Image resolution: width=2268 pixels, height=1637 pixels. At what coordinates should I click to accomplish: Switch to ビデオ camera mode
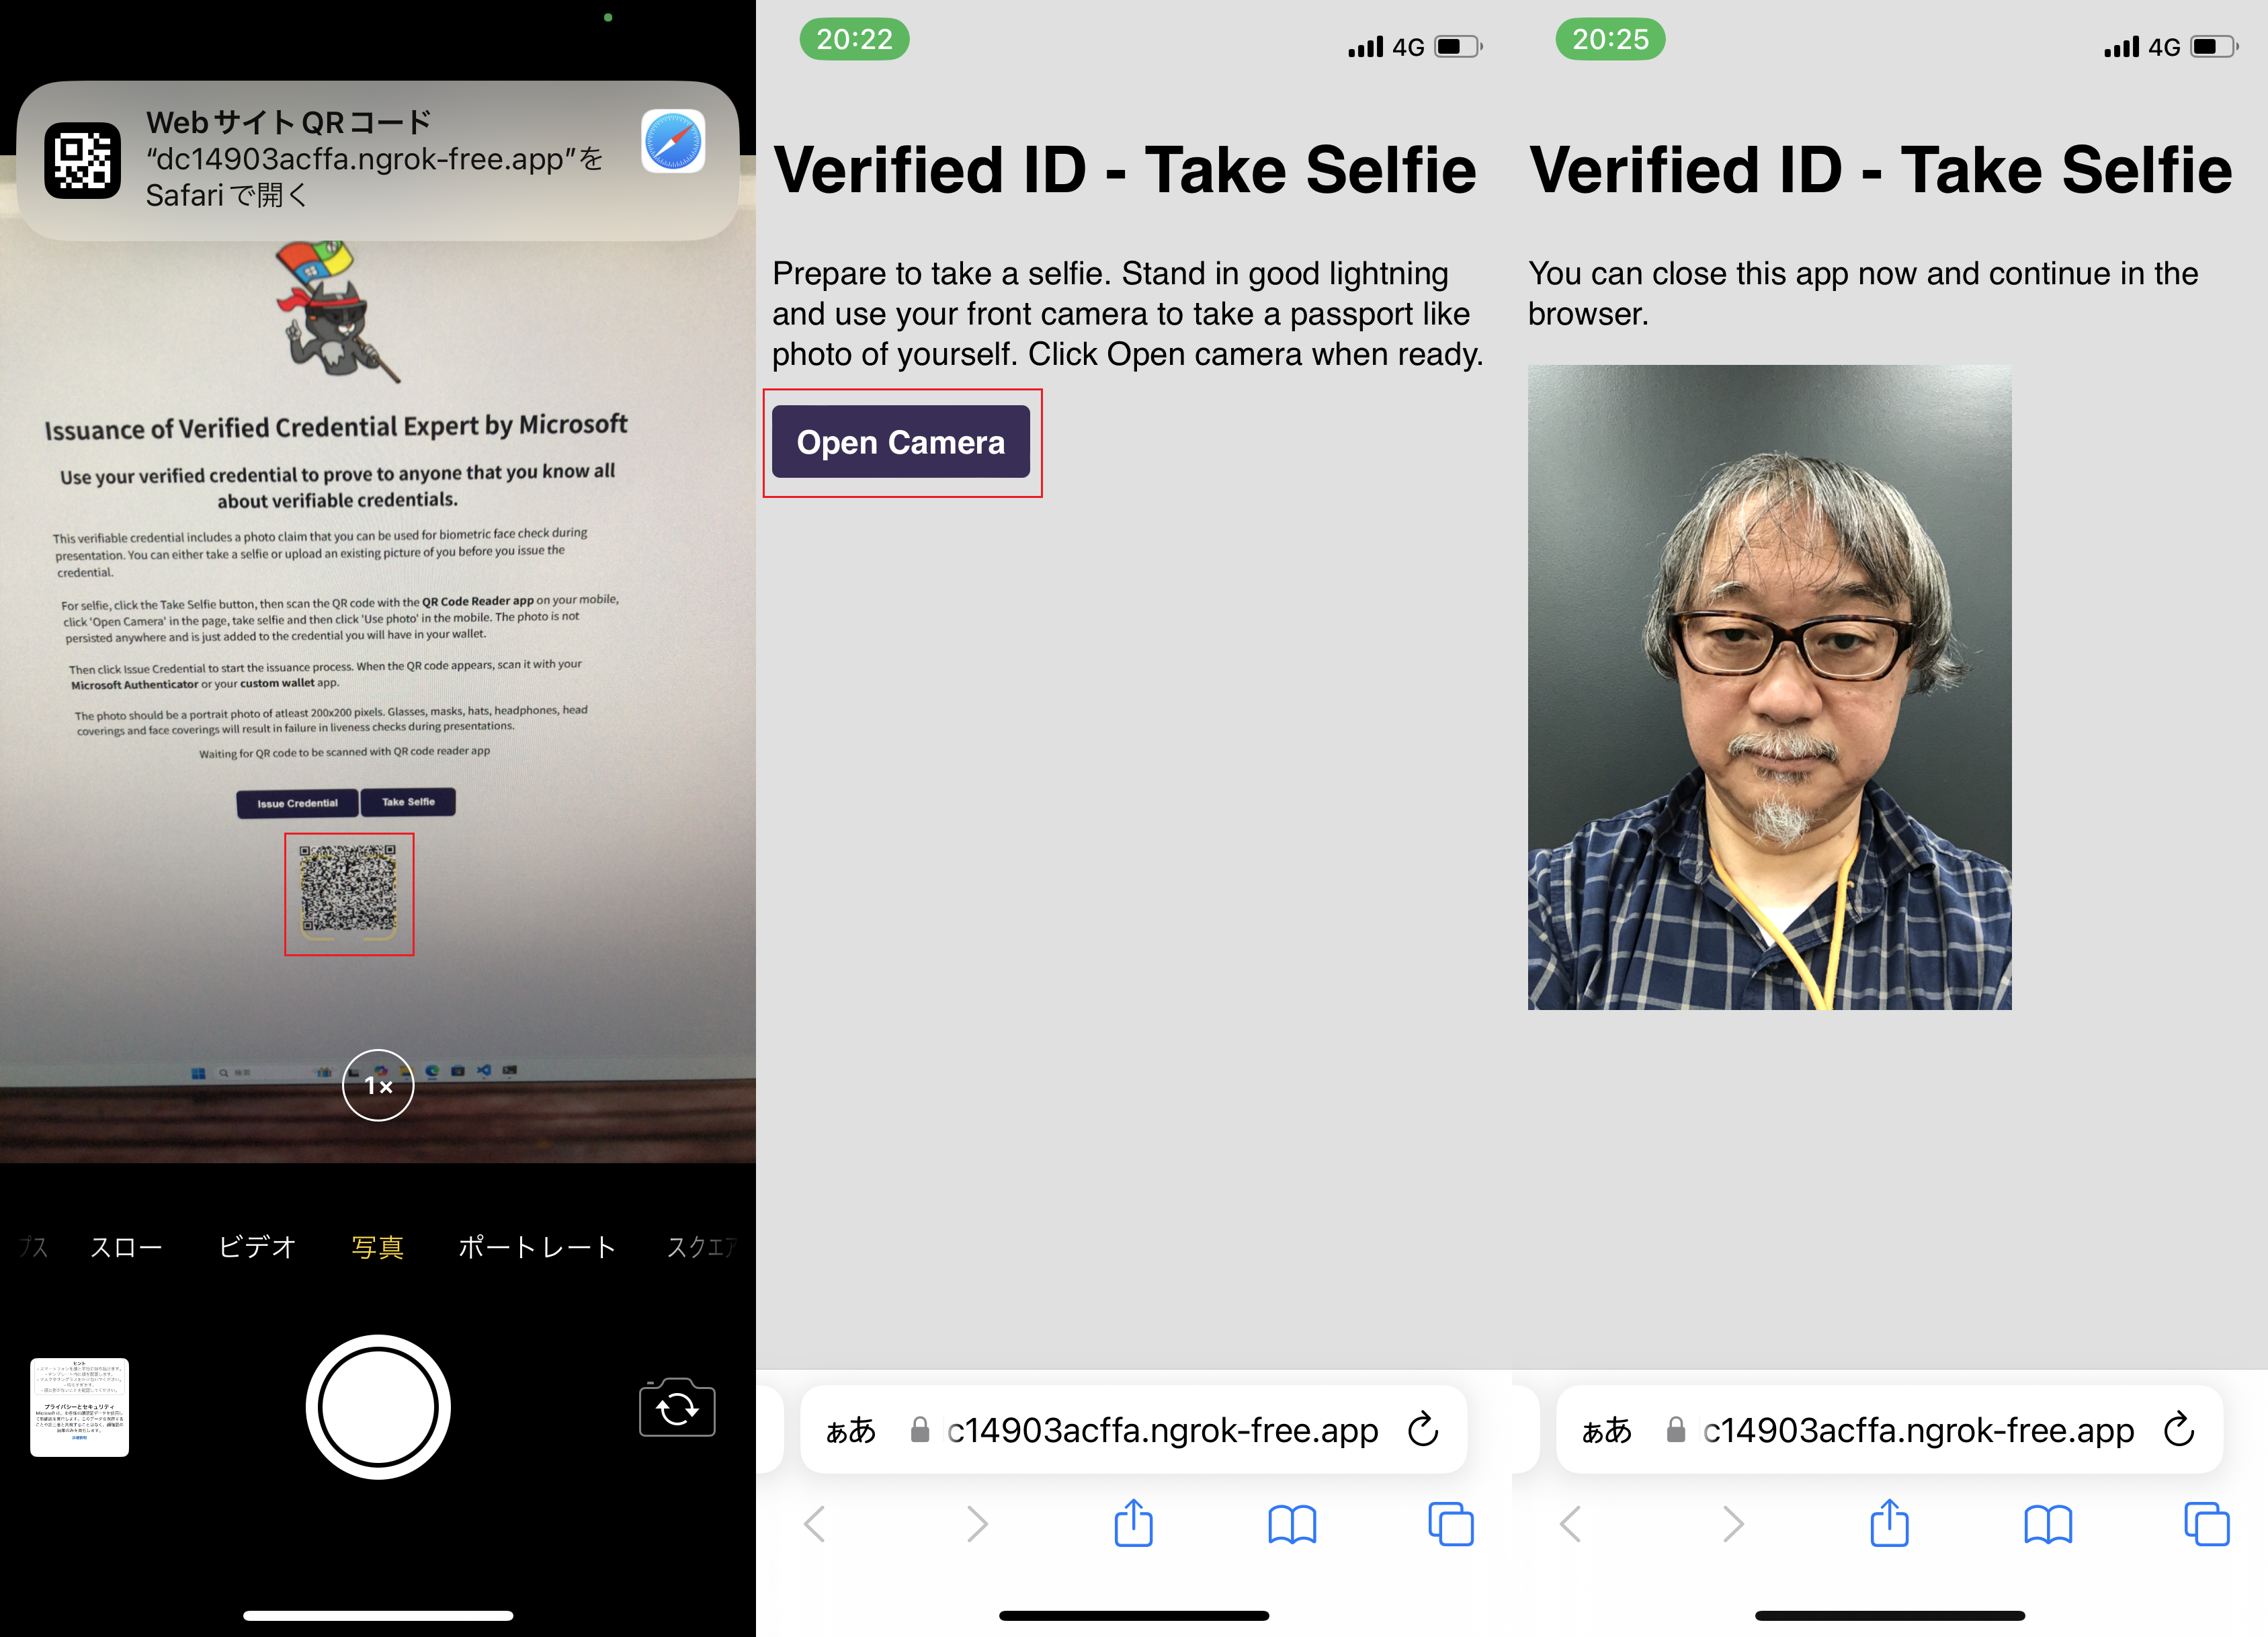click(x=257, y=1247)
